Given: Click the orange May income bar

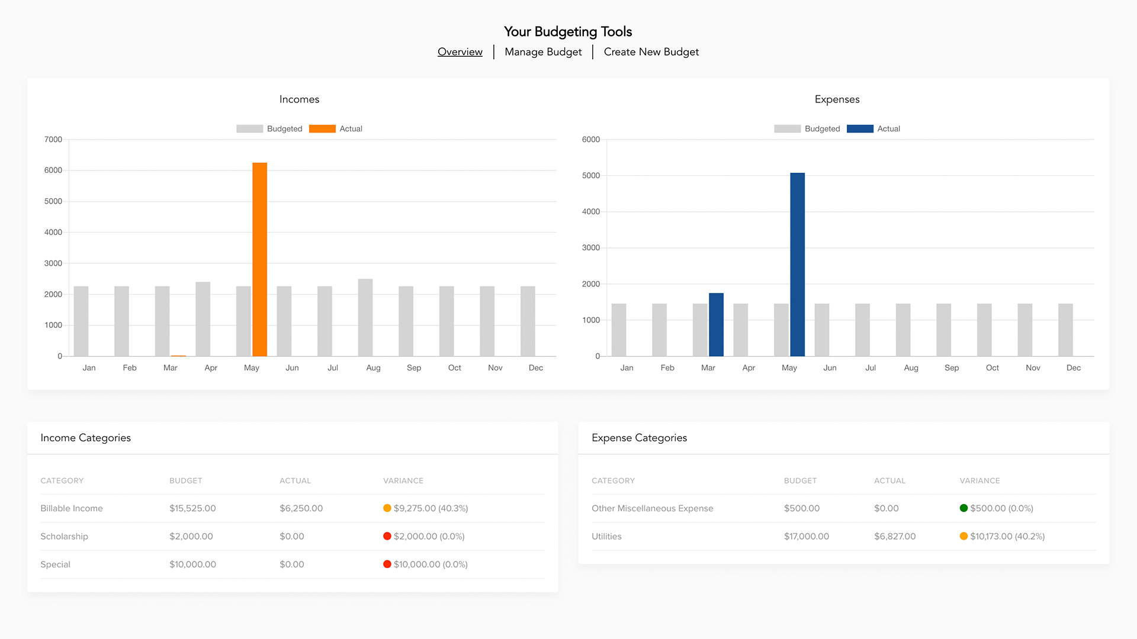Looking at the screenshot, I should [259, 260].
